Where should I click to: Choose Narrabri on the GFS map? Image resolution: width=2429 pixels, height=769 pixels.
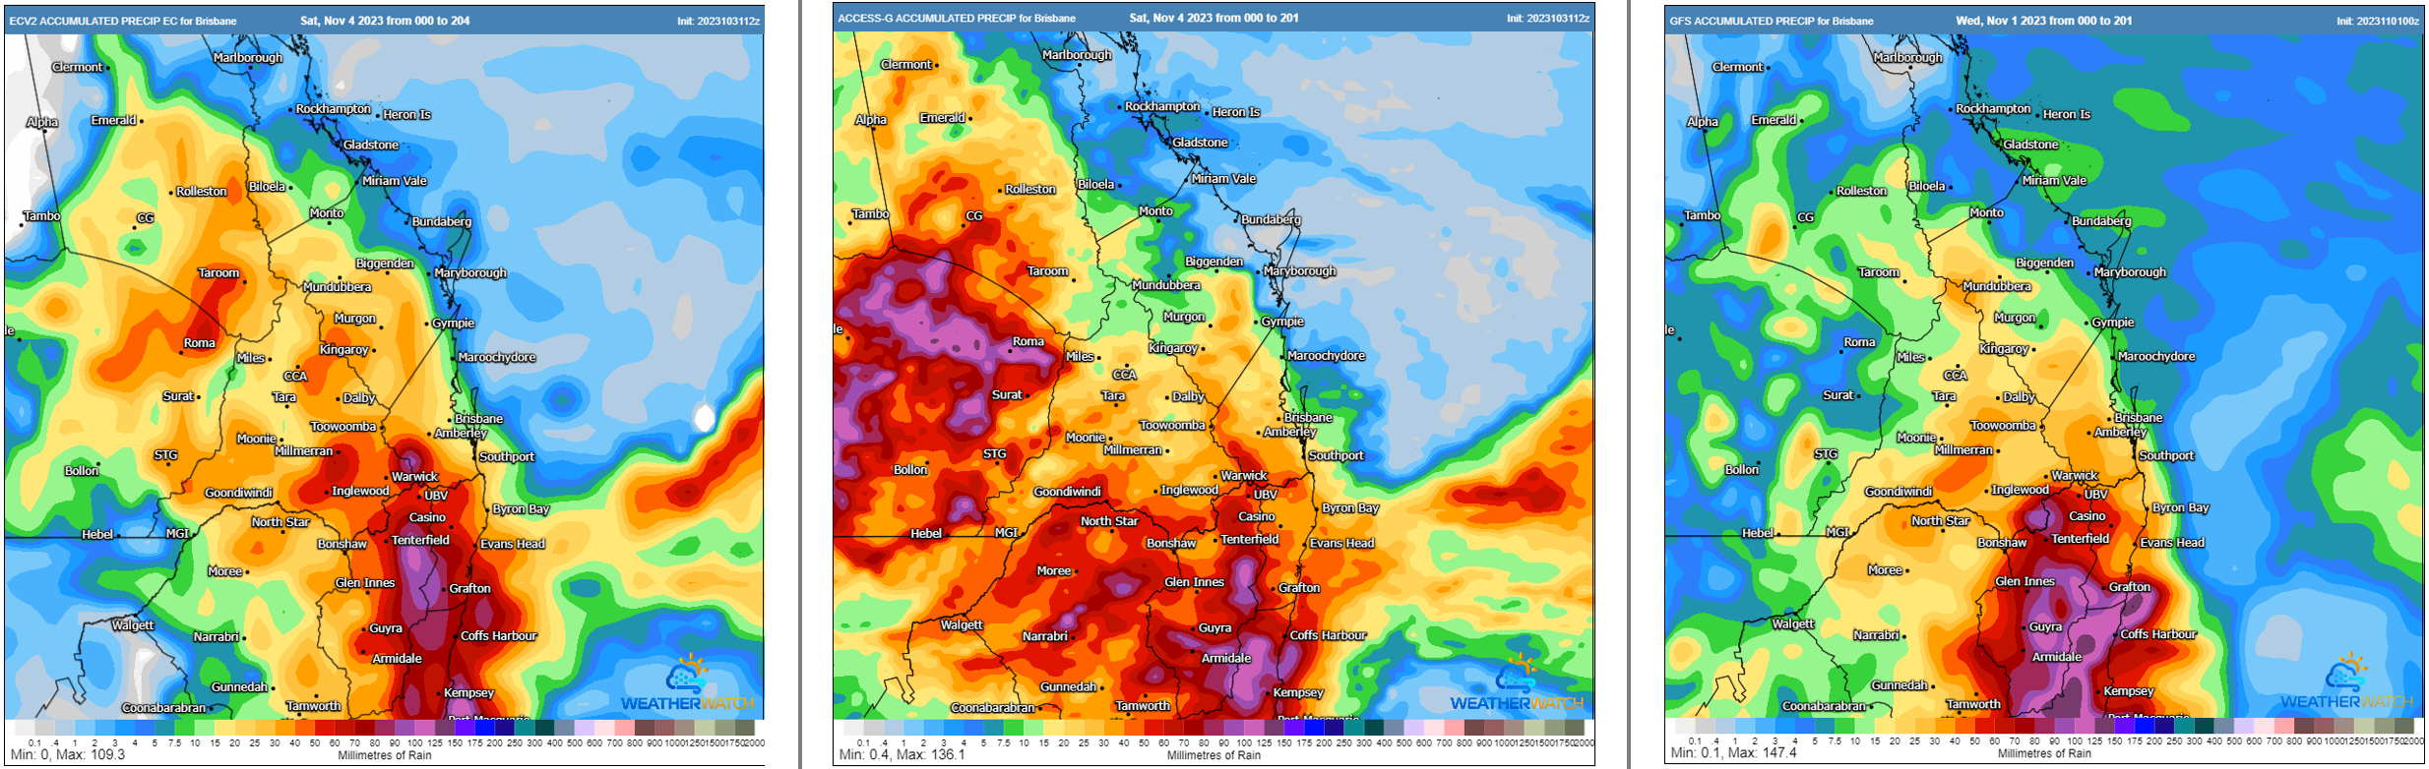[1876, 635]
